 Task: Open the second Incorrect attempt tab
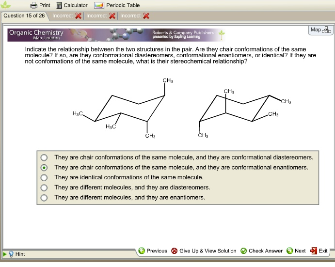[101, 16]
